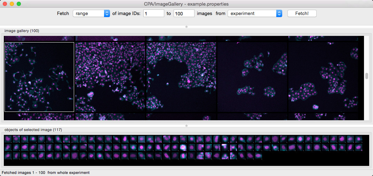Click the image gallery vertical scrollbar thumb

(367, 76)
